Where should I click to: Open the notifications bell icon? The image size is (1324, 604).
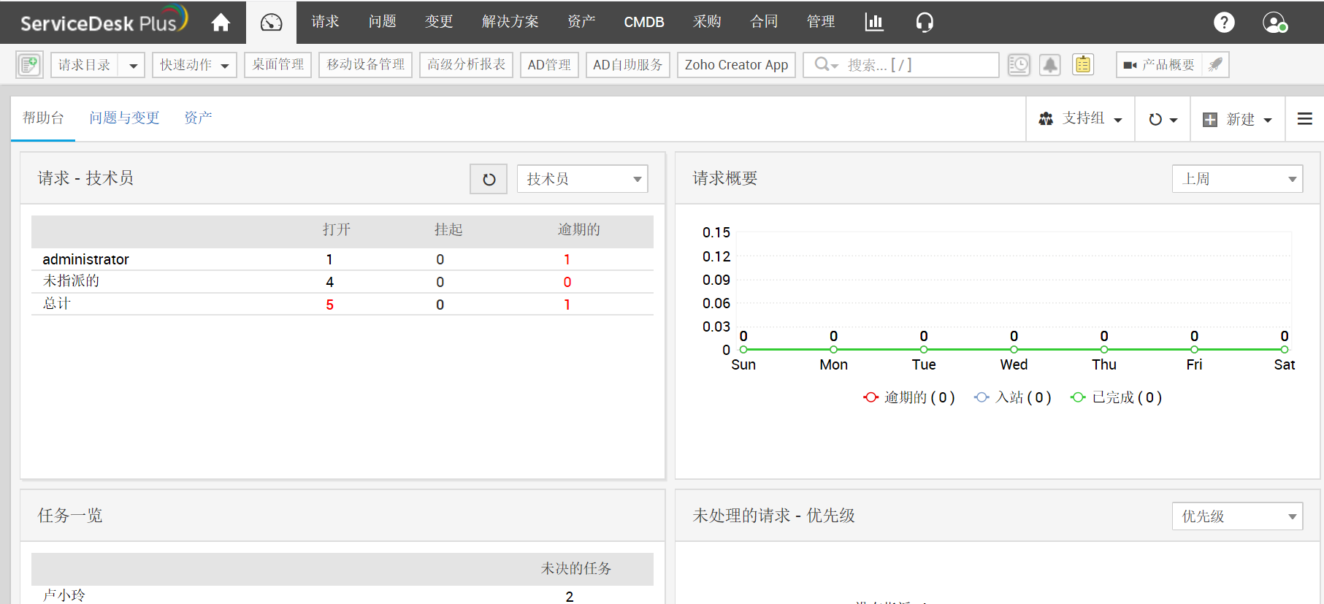[1050, 65]
